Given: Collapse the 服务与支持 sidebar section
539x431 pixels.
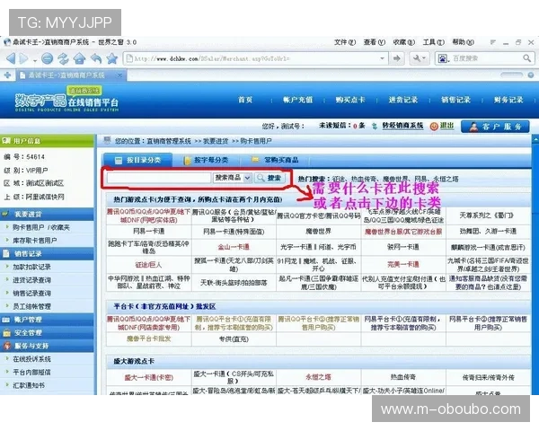Looking at the screenshot, I should click(47, 346).
